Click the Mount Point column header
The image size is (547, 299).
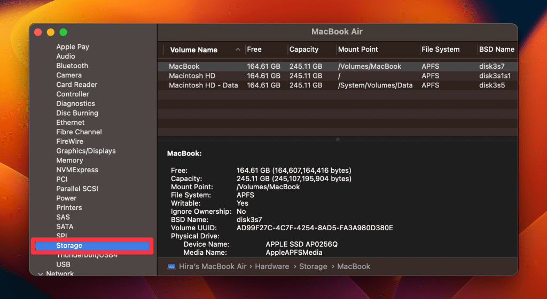tap(358, 50)
